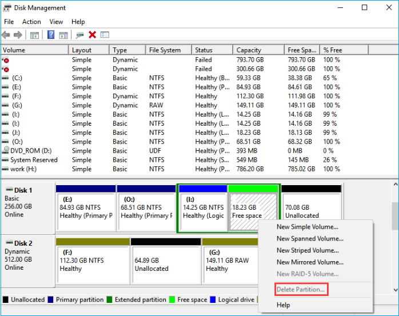Click the Back arrow toolbar icon
The width and height of the screenshot is (399, 316).
tap(6, 35)
